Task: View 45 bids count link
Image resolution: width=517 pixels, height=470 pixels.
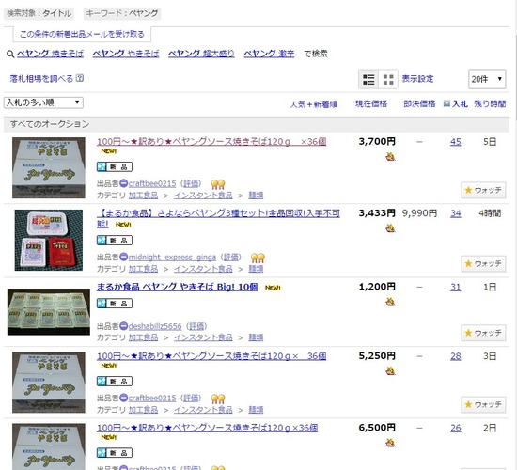Action: [x=455, y=142]
